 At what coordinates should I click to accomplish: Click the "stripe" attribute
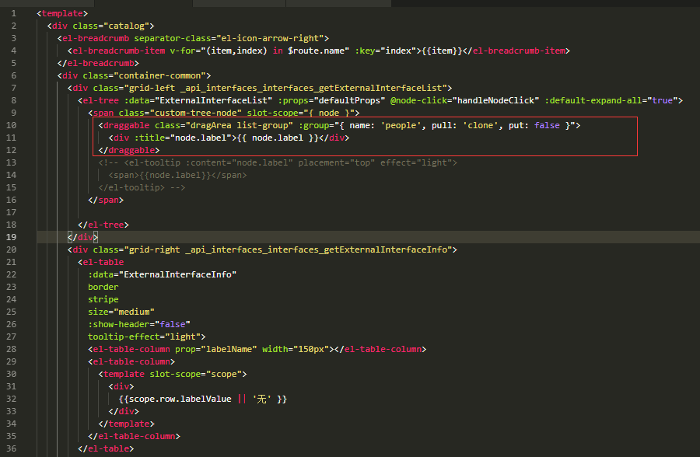[103, 299]
